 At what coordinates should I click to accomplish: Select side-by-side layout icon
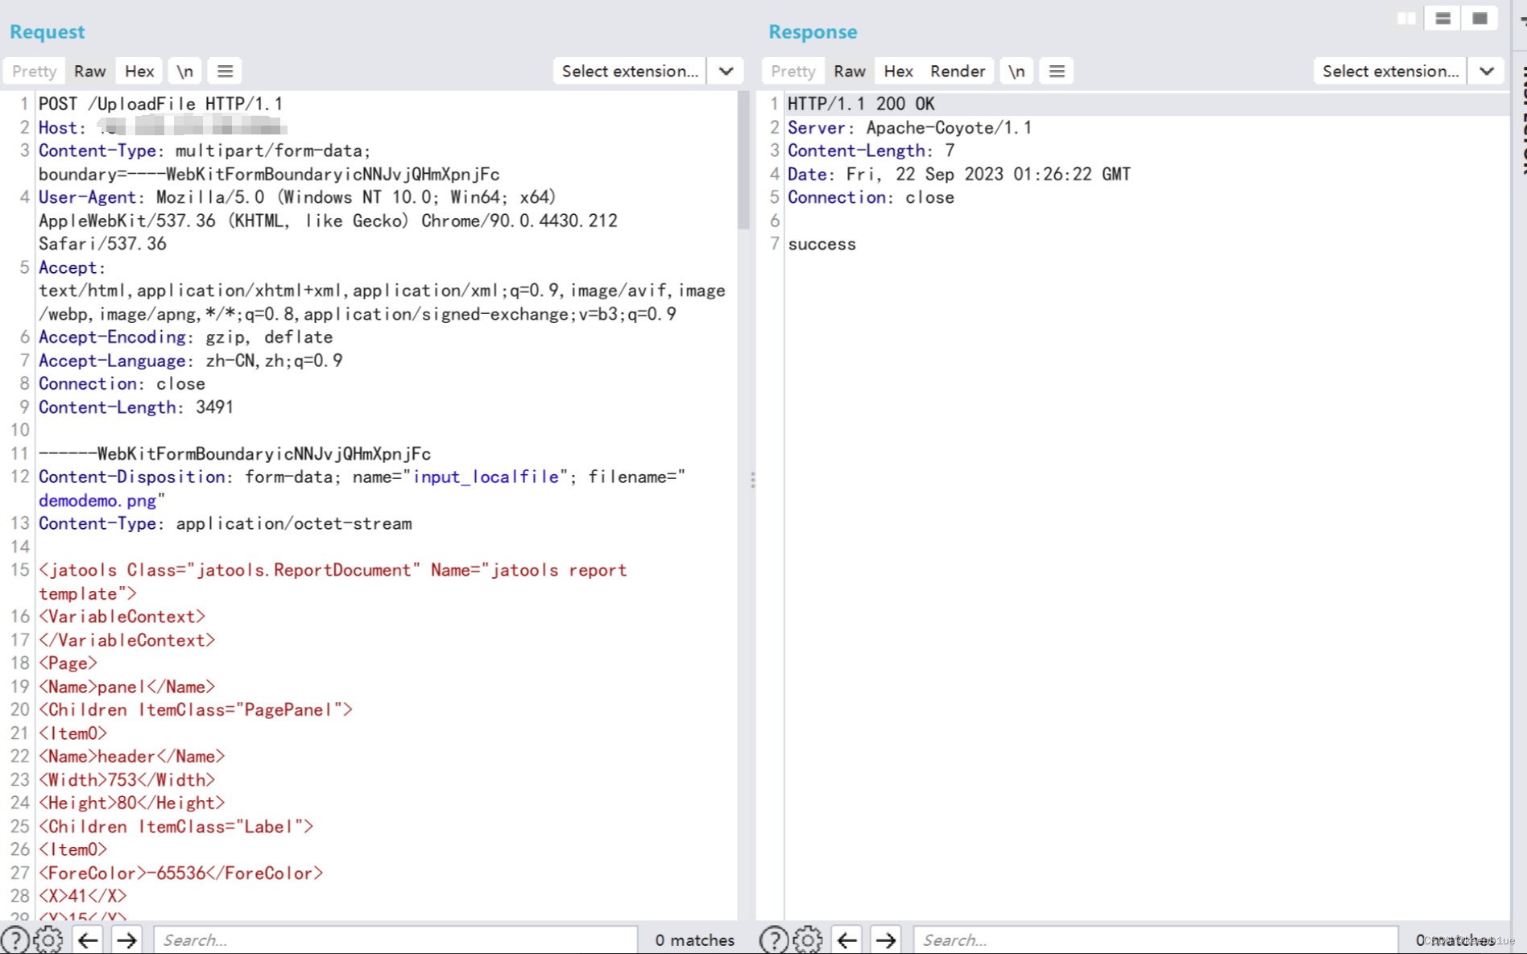pyautogui.click(x=1406, y=19)
